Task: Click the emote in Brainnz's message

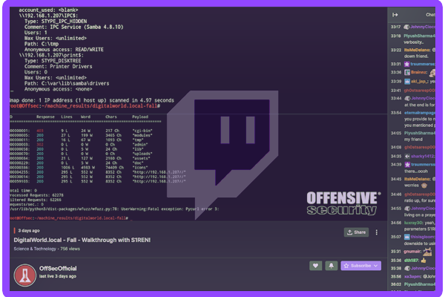Action: (432, 73)
